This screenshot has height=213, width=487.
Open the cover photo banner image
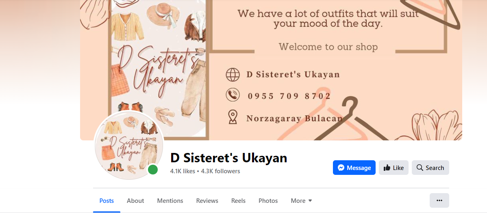[271, 70]
